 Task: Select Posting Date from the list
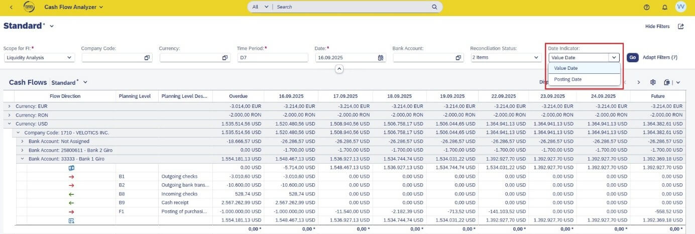[x=568, y=79]
